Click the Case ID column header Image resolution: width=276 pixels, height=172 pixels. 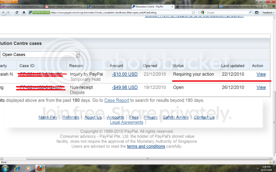tap(27, 66)
